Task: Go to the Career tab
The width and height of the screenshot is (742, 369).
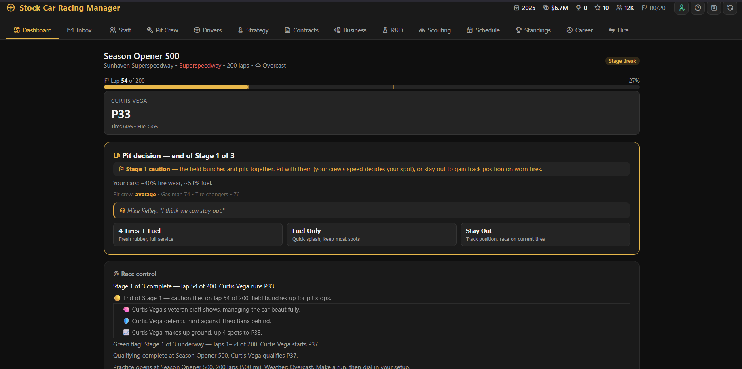Action: tap(579, 30)
